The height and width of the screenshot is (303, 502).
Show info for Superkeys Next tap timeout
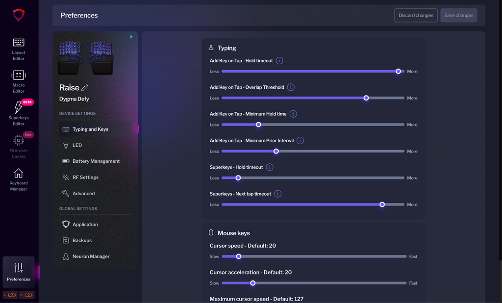pos(277,194)
